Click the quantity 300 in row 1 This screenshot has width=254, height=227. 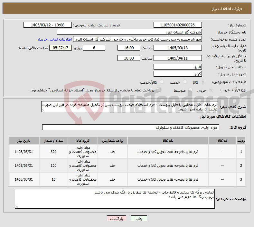[53, 152]
